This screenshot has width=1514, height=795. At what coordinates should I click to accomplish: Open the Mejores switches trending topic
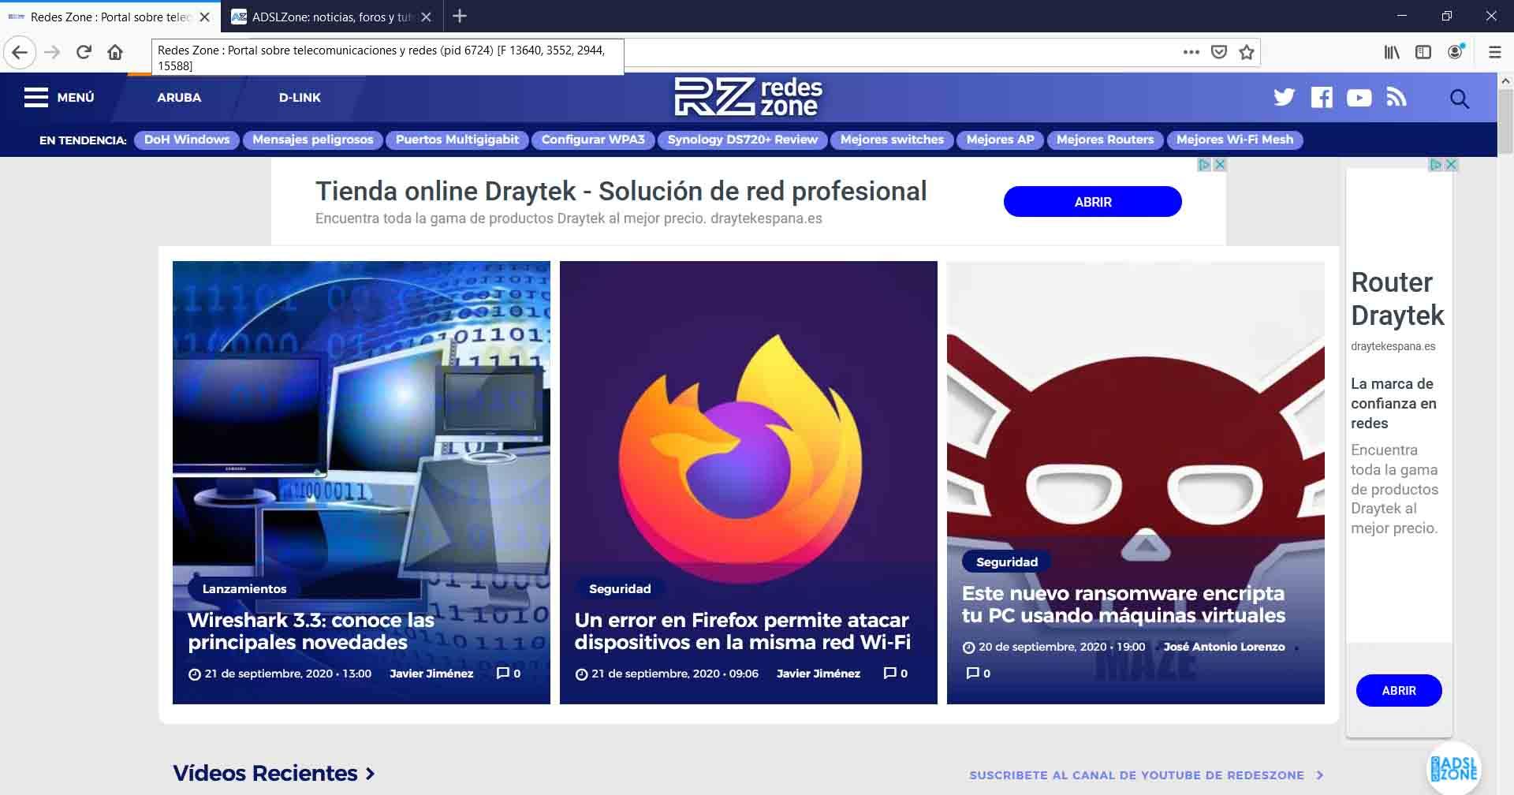pos(892,140)
